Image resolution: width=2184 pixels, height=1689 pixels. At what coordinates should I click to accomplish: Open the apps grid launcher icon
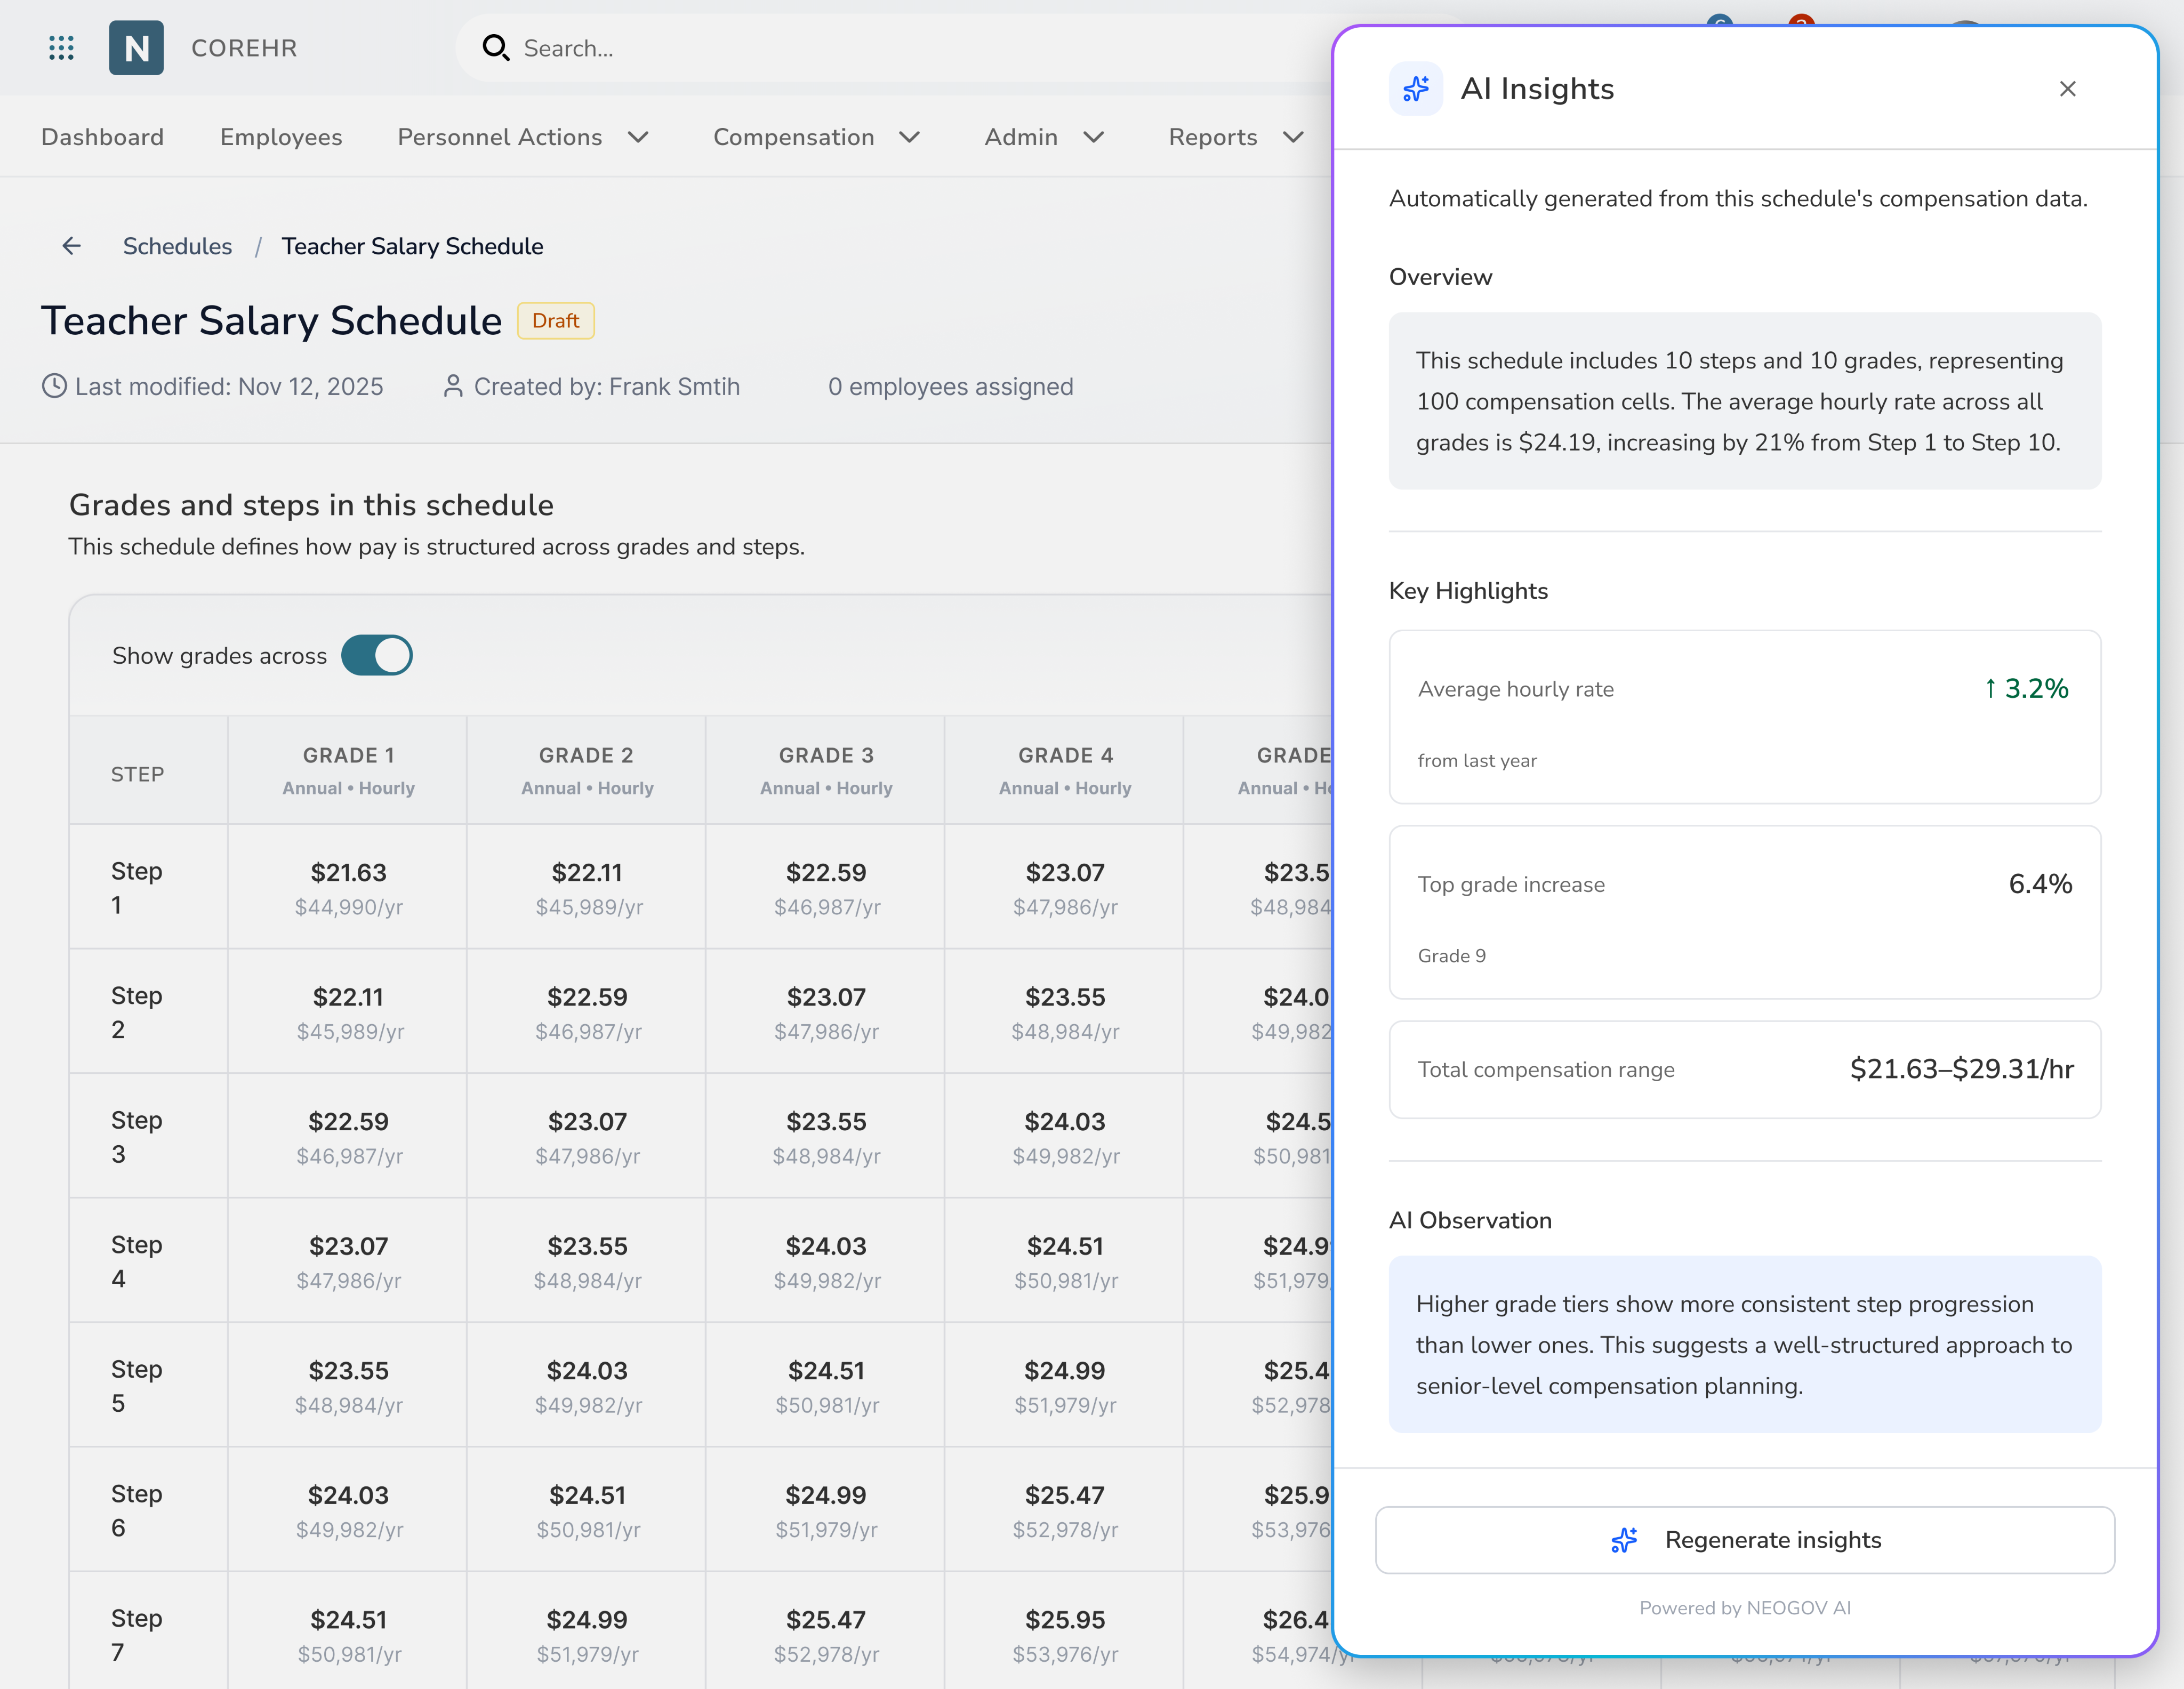coord(61,48)
